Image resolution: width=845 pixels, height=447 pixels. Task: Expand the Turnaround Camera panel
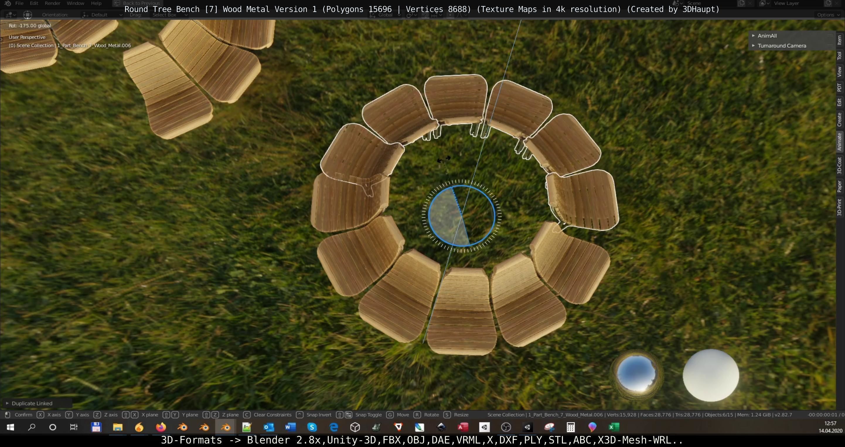(781, 46)
